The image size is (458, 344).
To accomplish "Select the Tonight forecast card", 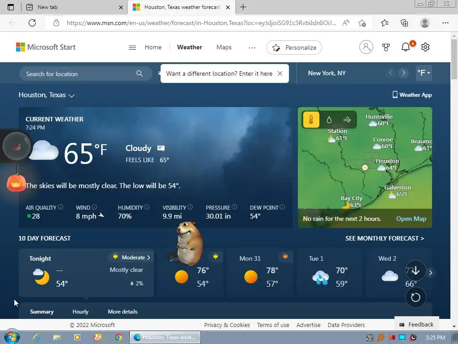I will 86,273.
